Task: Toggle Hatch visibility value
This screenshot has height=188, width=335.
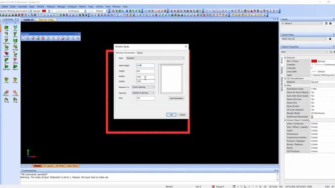Action: click(x=322, y=131)
